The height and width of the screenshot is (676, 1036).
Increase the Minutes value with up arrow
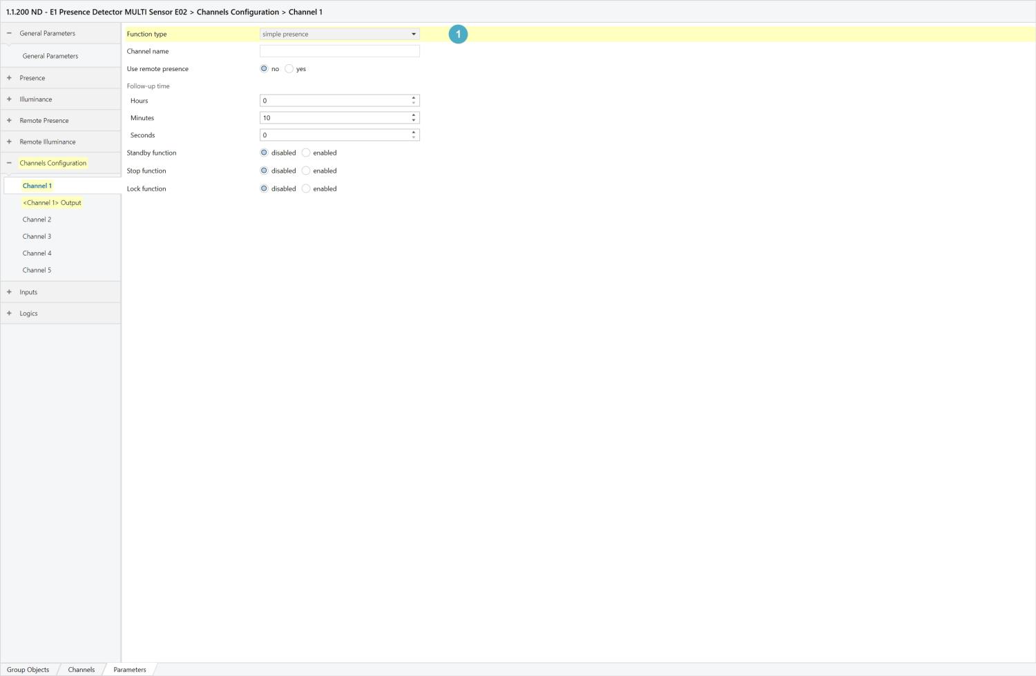(x=414, y=115)
